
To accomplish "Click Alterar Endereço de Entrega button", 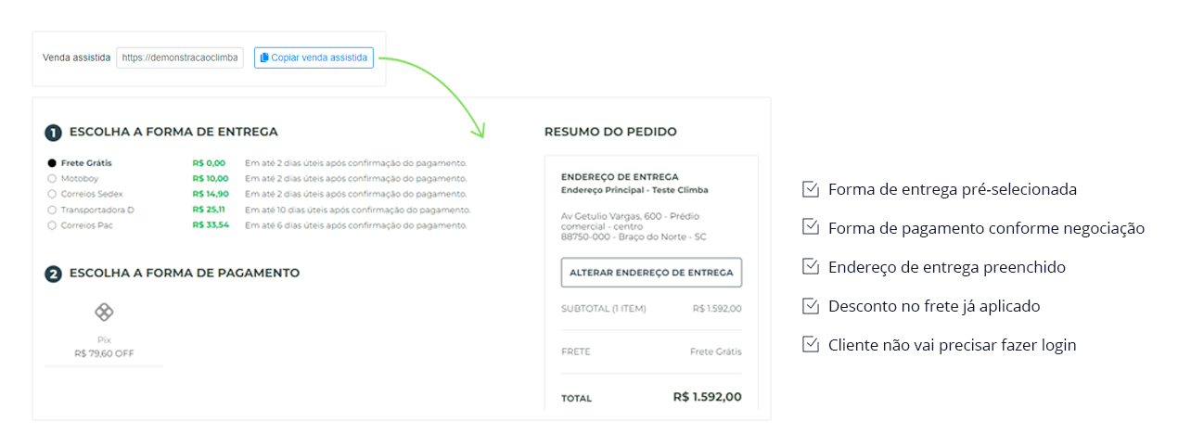I will click(651, 273).
